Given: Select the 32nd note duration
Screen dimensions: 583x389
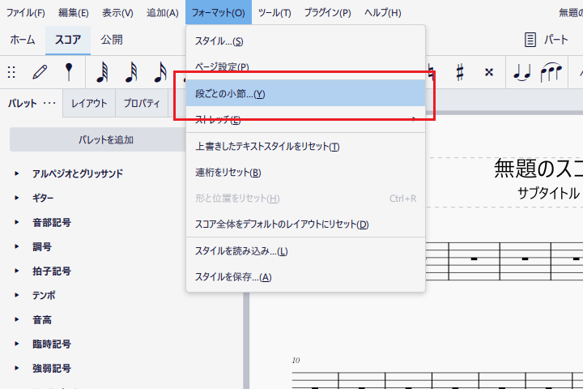Looking at the screenshot, I should [x=131, y=72].
